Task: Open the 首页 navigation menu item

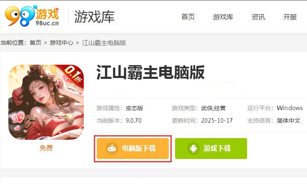Action: click(188, 17)
